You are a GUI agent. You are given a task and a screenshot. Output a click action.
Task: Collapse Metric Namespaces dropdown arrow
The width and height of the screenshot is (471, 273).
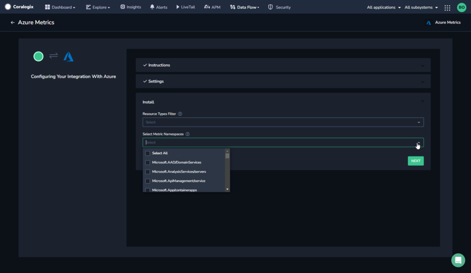click(x=419, y=143)
